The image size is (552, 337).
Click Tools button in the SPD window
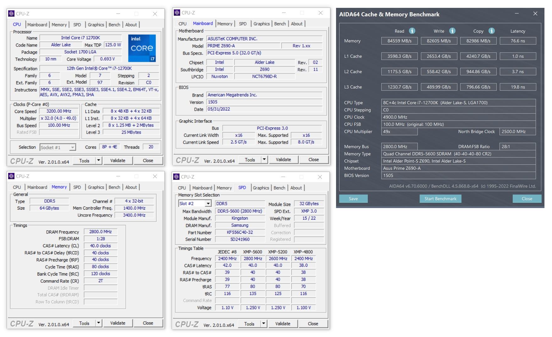coord(249,324)
